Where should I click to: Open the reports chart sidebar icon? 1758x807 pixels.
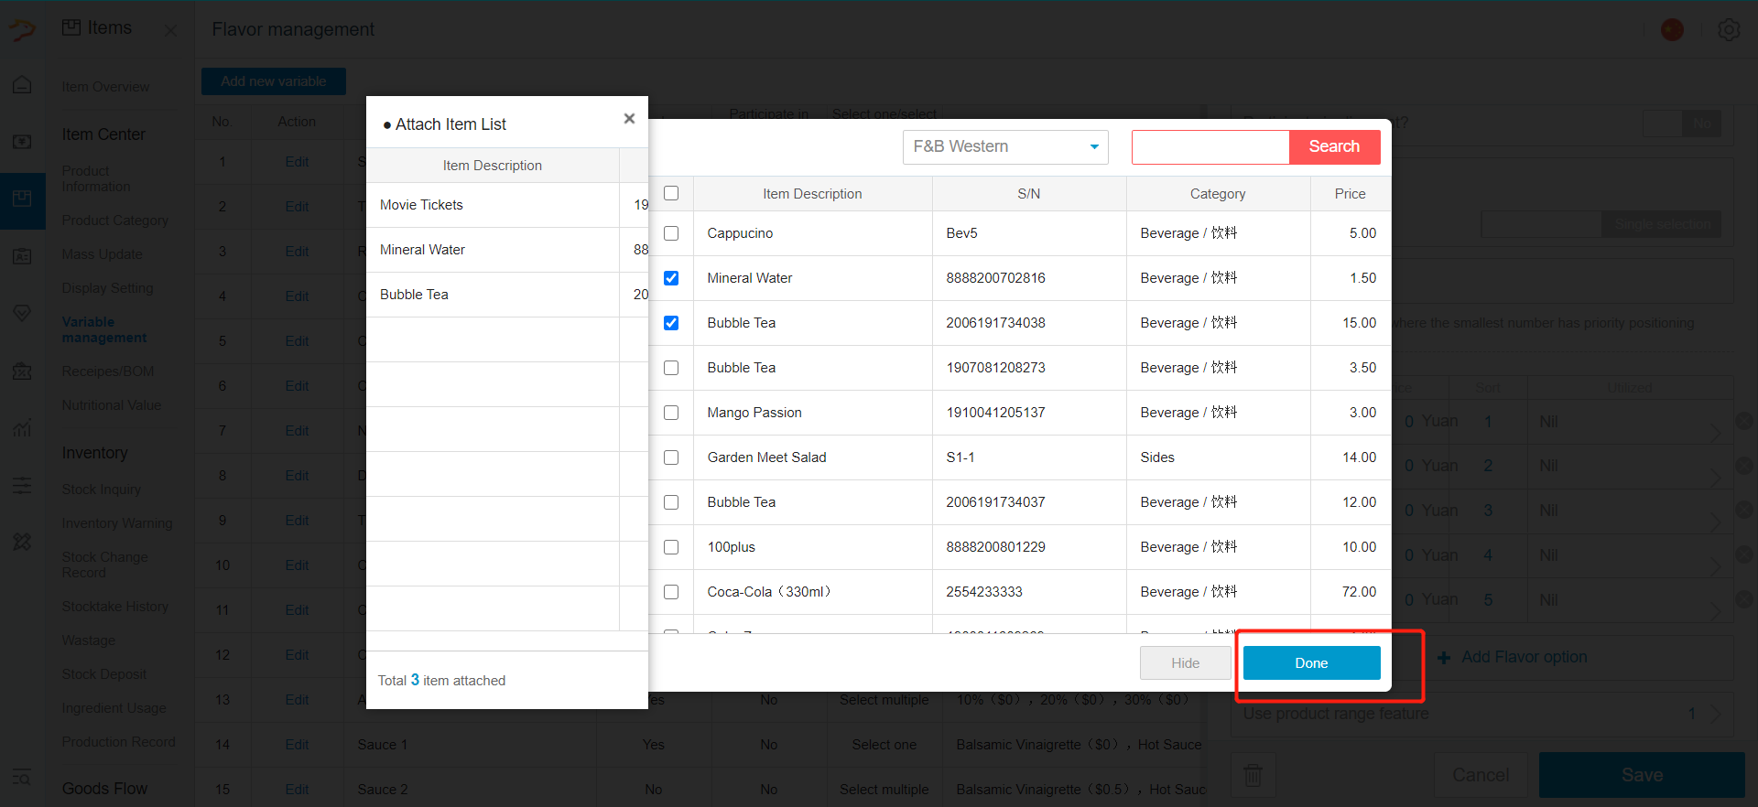pos(22,427)
